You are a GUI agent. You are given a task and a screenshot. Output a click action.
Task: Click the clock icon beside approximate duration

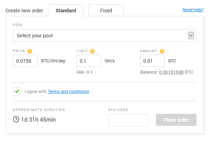click(16, 119)
